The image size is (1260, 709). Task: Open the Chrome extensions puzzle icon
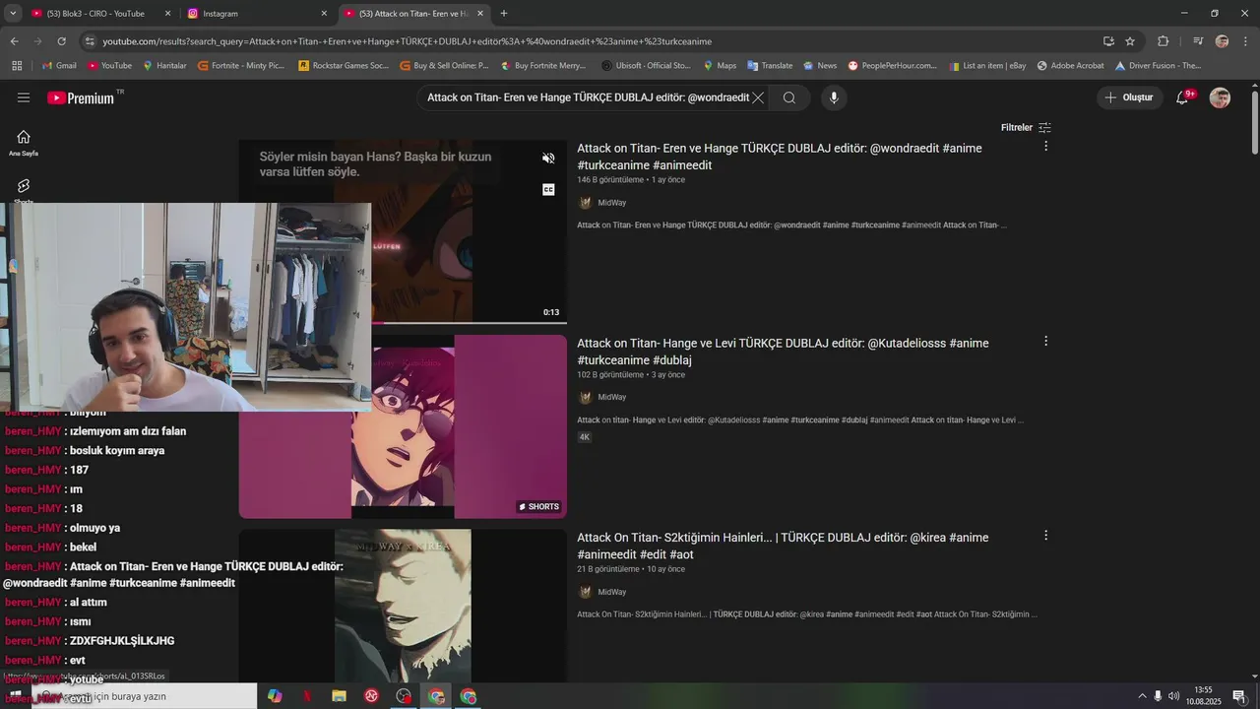1164,41
